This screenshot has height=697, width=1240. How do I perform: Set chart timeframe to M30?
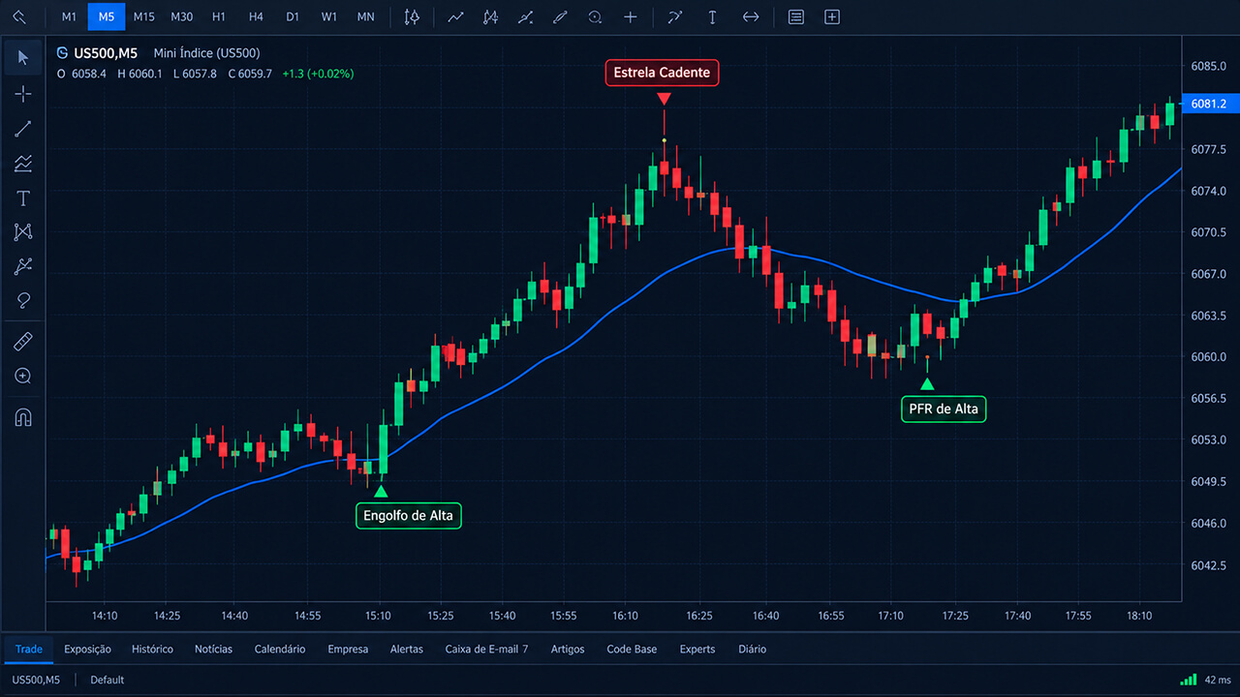(x=181, y=16)
